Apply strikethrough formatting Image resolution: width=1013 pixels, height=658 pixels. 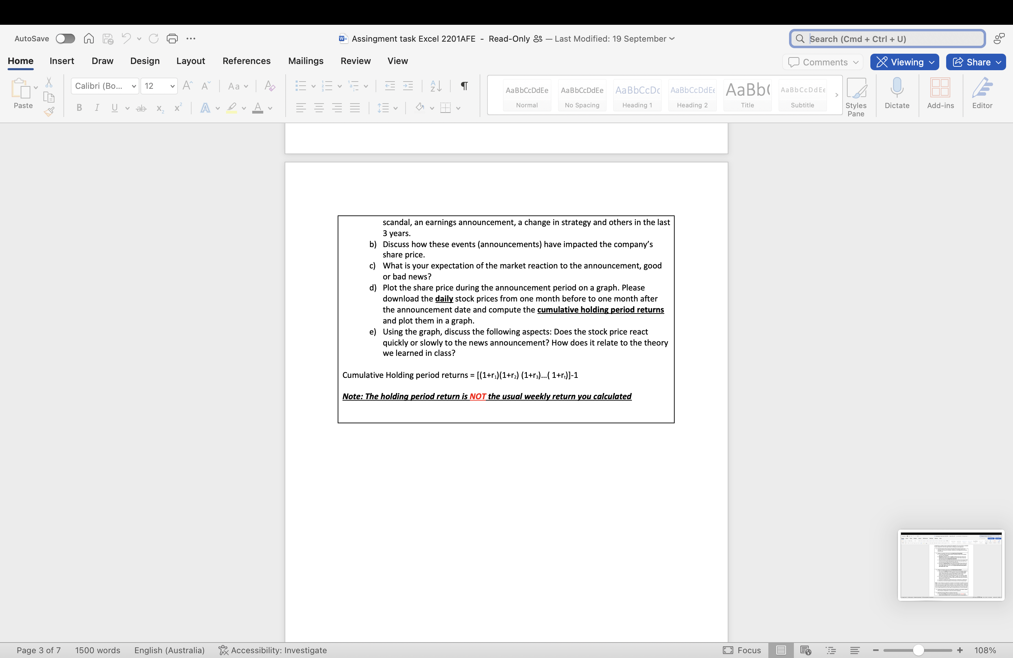[x=141, y=108]
